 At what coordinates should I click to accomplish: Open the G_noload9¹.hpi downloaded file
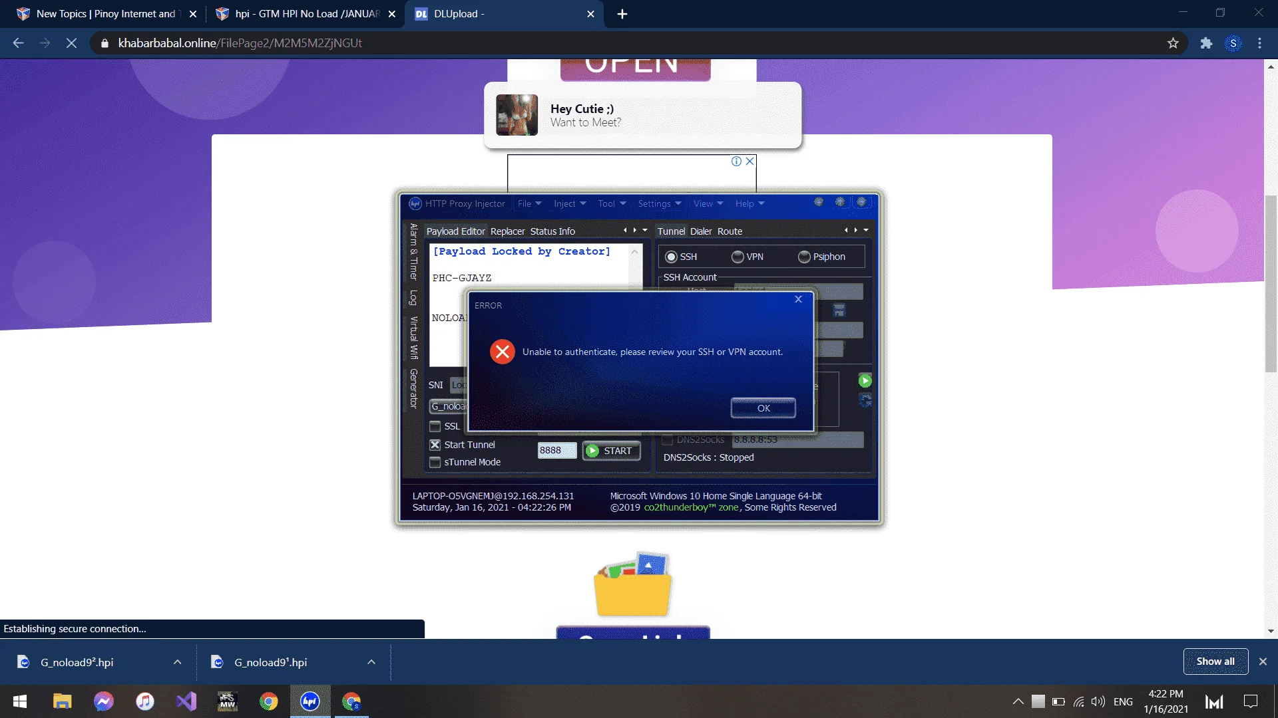[x=271, y=662]
